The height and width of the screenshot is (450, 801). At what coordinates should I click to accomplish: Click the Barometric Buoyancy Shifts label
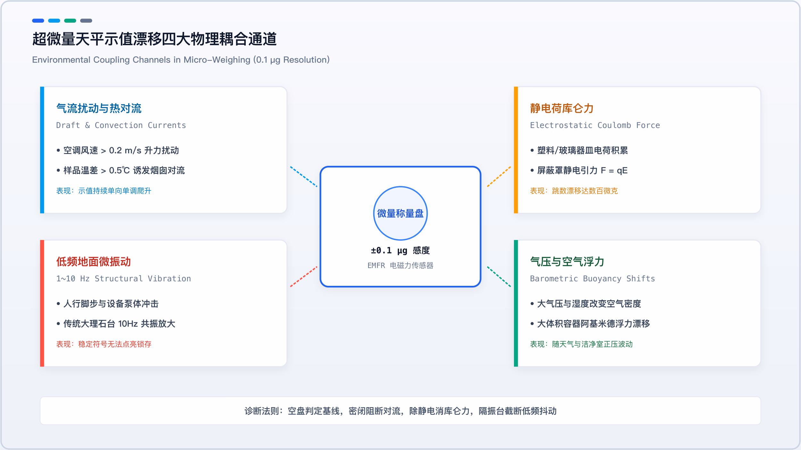pos(592,278)
